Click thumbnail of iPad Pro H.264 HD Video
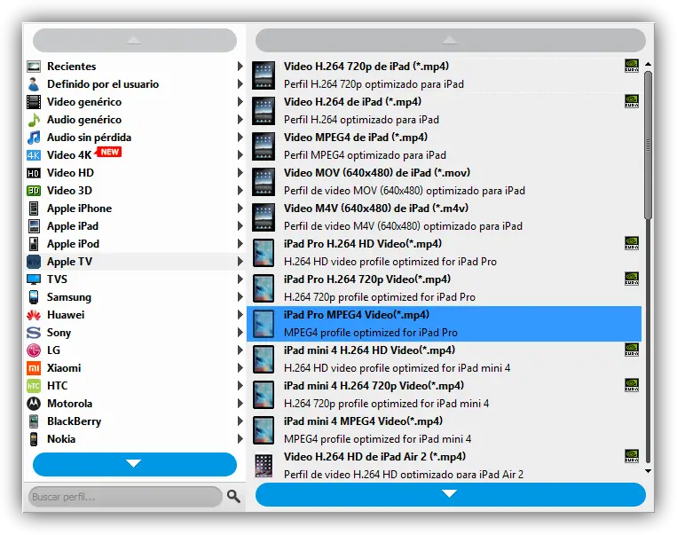The height and width of the screenshot is (535, 677). coord(264,253)
